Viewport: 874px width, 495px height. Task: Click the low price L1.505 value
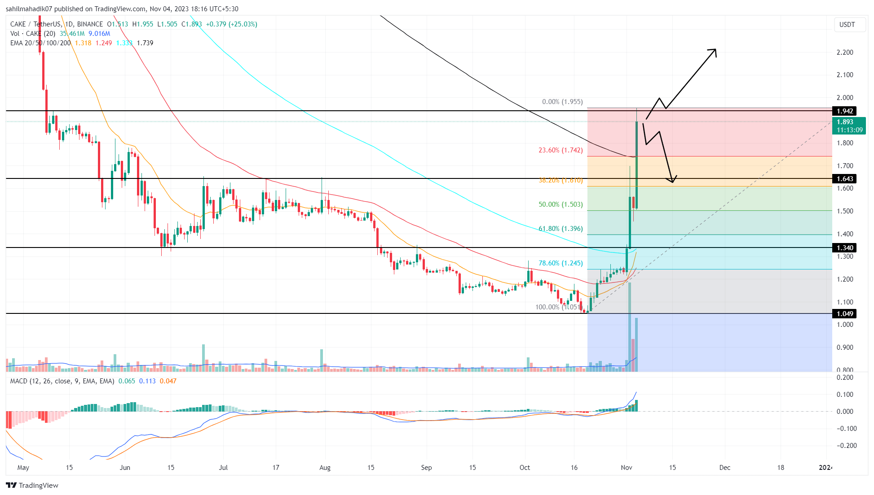click(x=167, y=24)
